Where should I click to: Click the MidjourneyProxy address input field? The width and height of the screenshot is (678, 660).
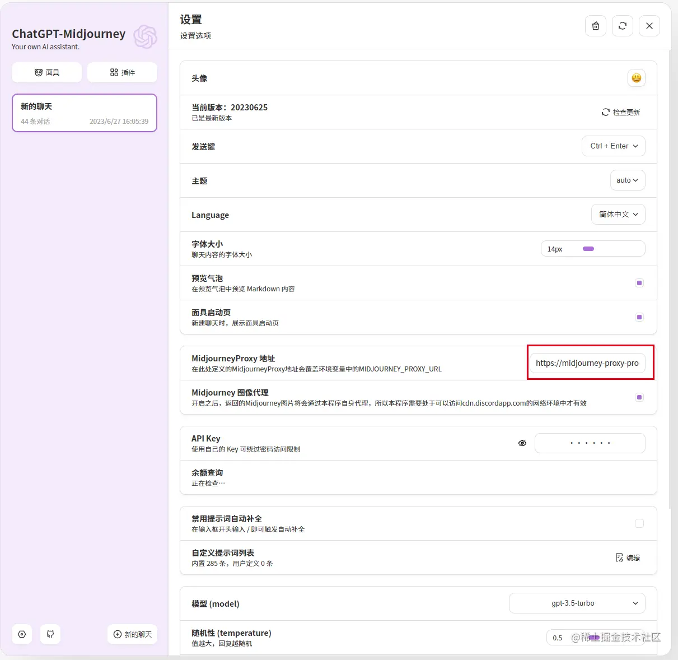click(x=588, y=363)
